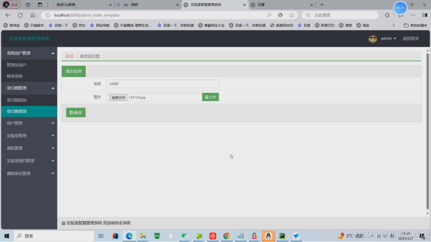
Task: Open NetEase Cloud Music from the taskbar
Action: click(213, 236)
